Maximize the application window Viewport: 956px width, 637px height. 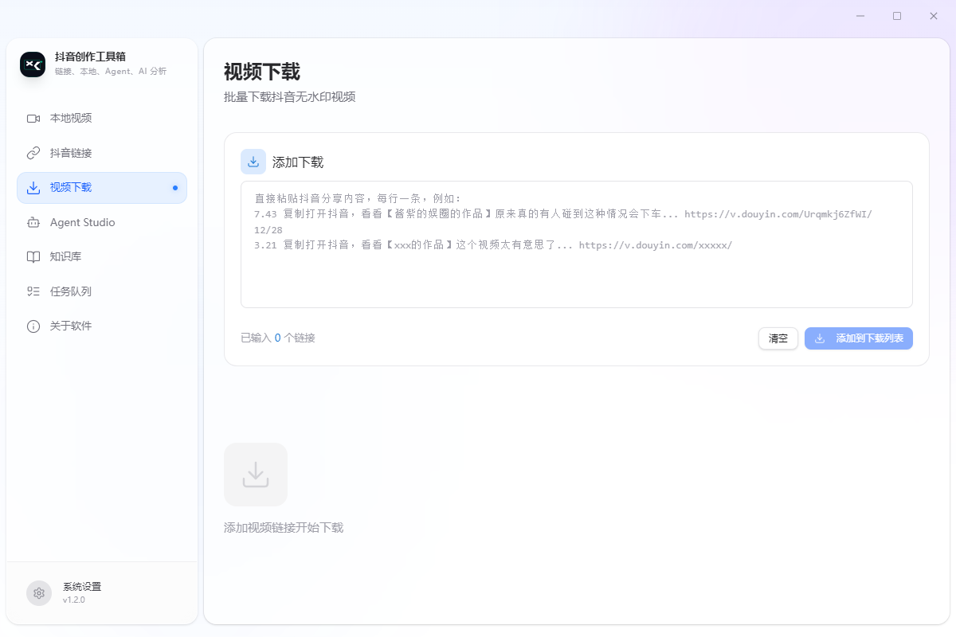(x=897, y=16)
